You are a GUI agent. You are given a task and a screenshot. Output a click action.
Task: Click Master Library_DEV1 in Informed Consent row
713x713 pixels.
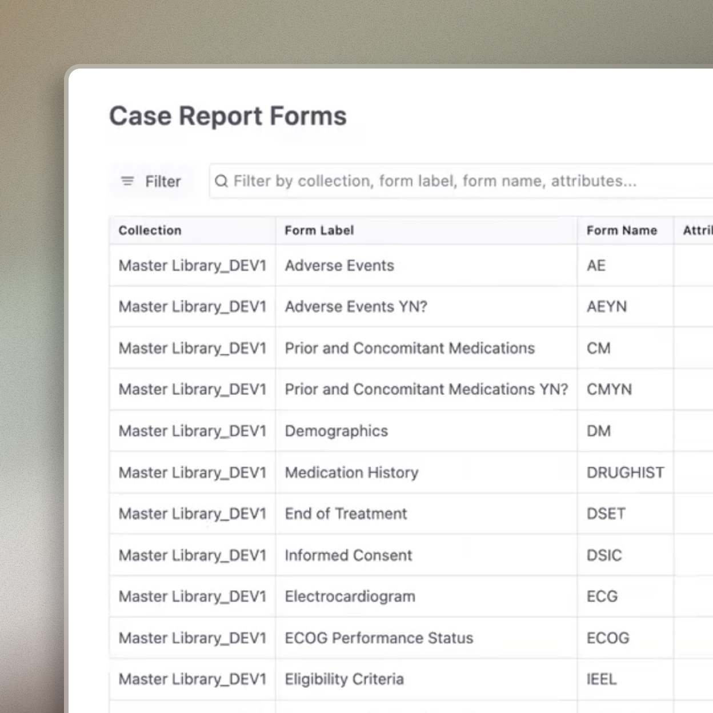(193, 555)
